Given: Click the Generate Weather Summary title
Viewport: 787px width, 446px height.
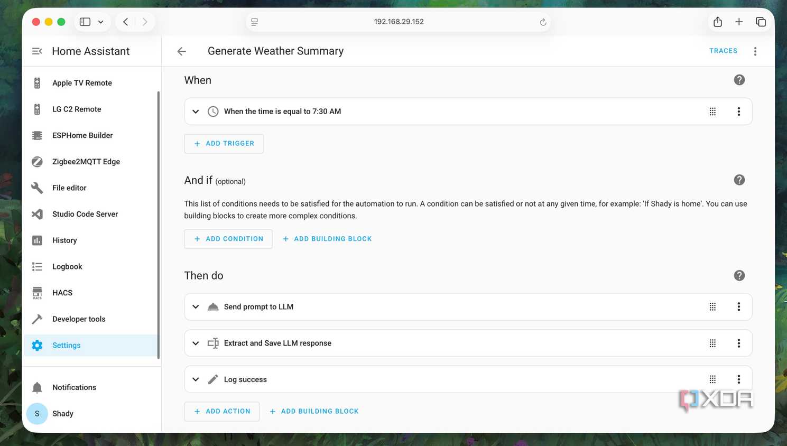Looking at the screenshot, I should [x=275, y=51].
